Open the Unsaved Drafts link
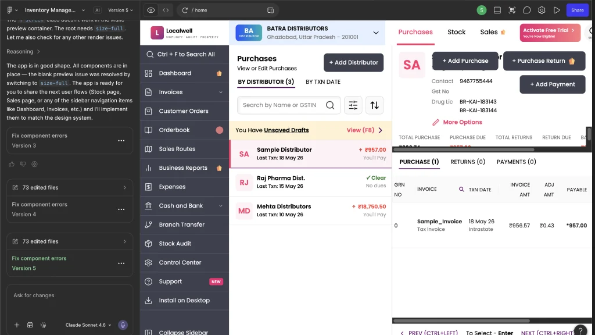This screenshot has width=595, height=335. point(286,130)
